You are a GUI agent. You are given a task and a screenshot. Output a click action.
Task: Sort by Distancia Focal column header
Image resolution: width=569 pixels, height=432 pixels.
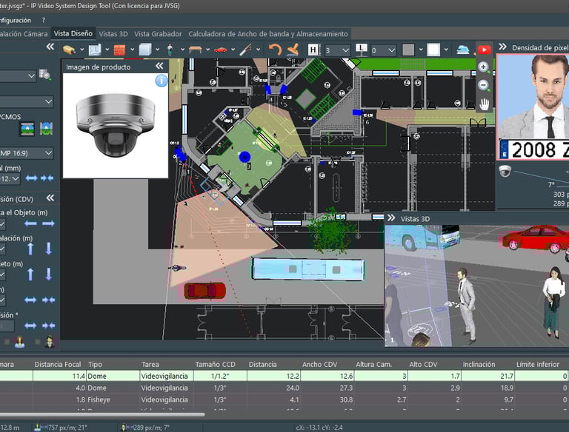pyautogui.click(x=59, y=364)
